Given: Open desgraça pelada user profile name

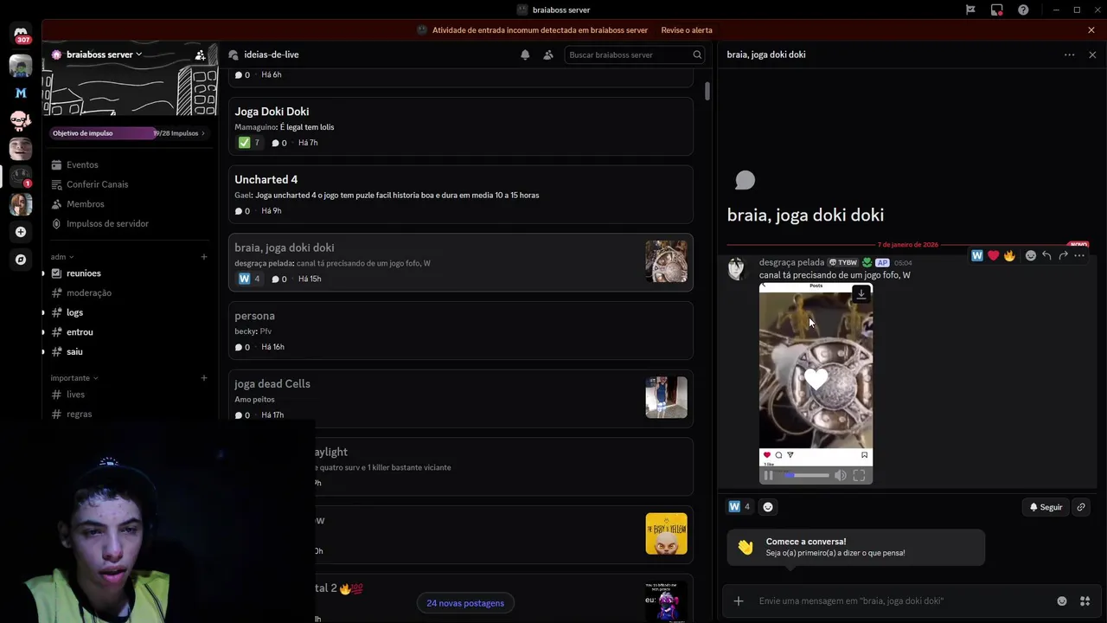Looking at the screenshot, I should click(x=791, y=262).
